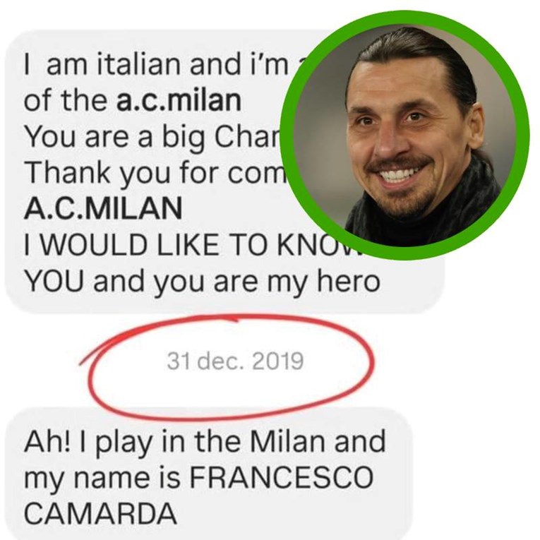This screenshot has width=540, height=540.
Task: Click the red hand-drawn circle around the date
Action: point(227,367)
